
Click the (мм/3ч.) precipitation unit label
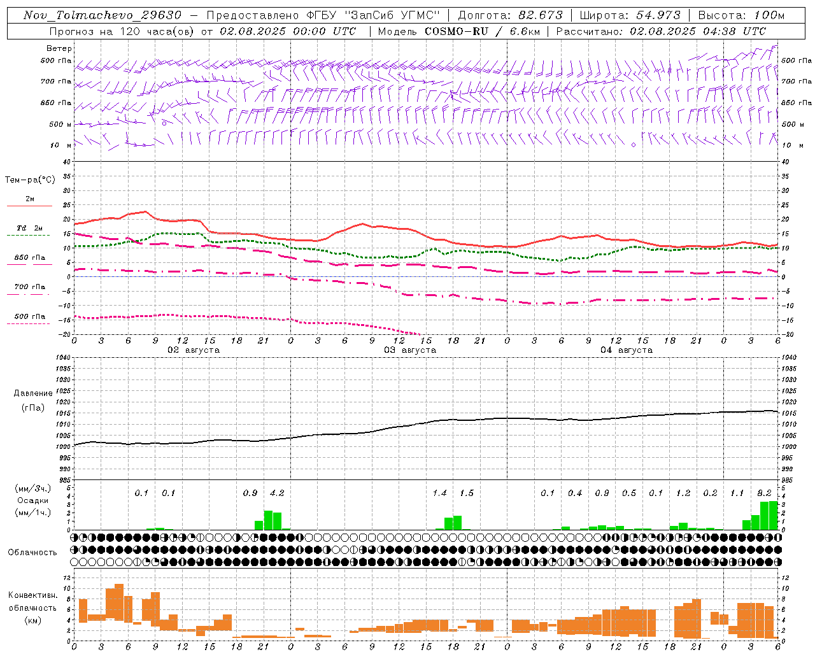33,488
